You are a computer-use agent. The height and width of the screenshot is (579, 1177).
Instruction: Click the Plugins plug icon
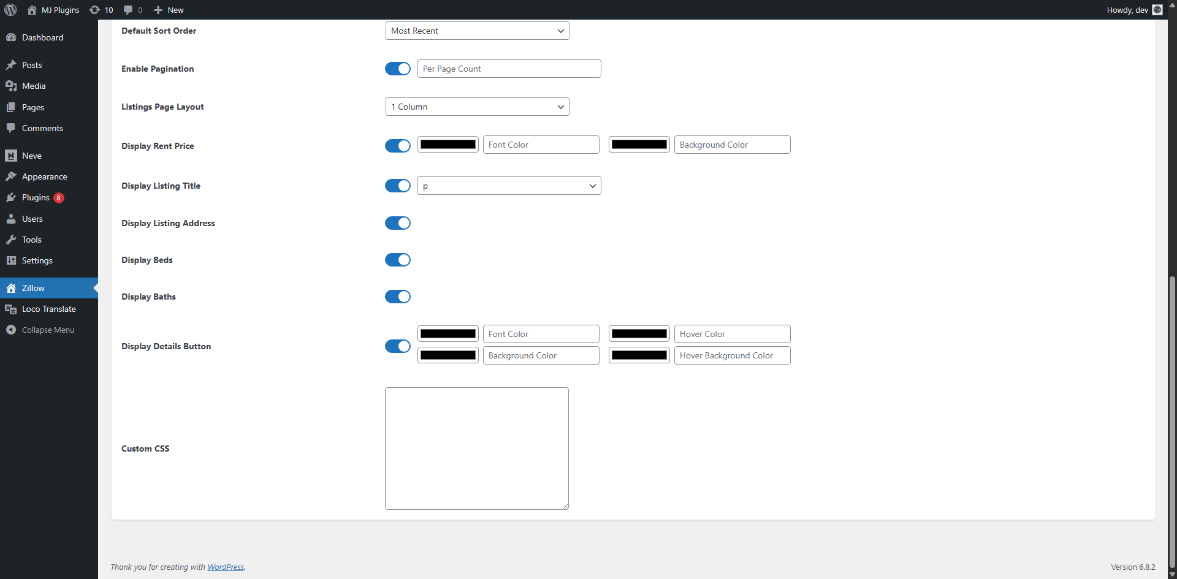[11, 197]
